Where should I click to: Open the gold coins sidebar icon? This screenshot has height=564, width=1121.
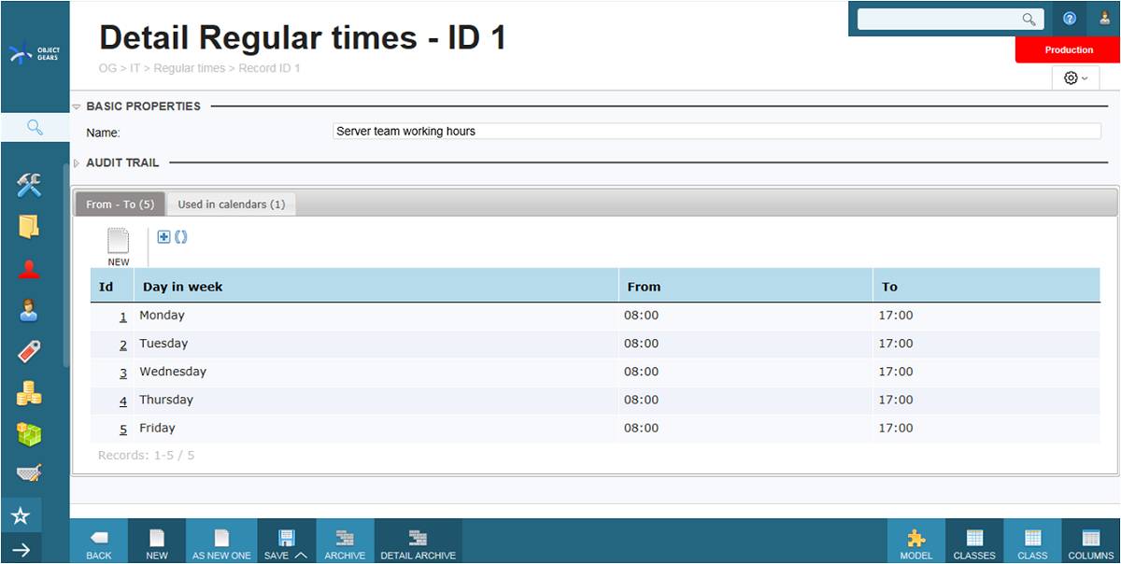(x=29, y=393)
